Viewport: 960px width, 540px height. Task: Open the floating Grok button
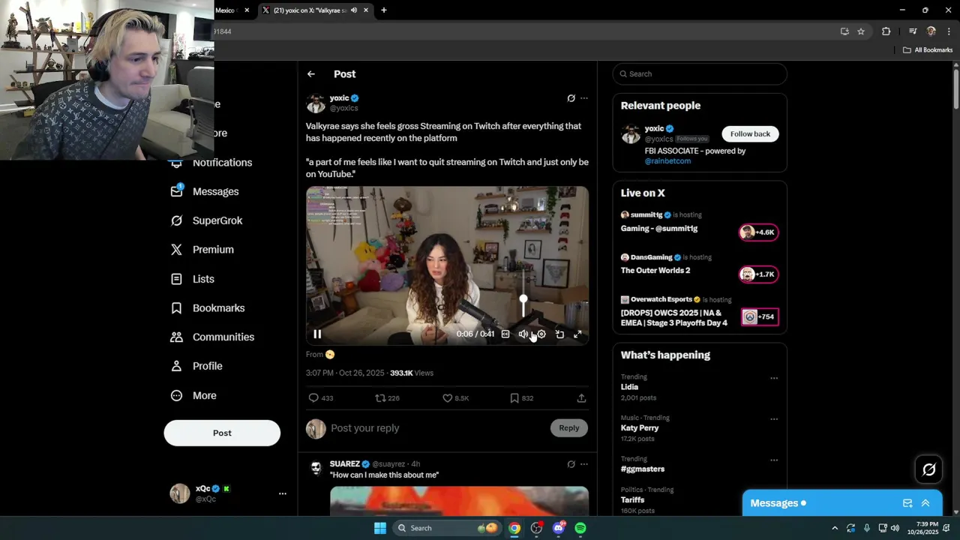[x=929, y=469]
